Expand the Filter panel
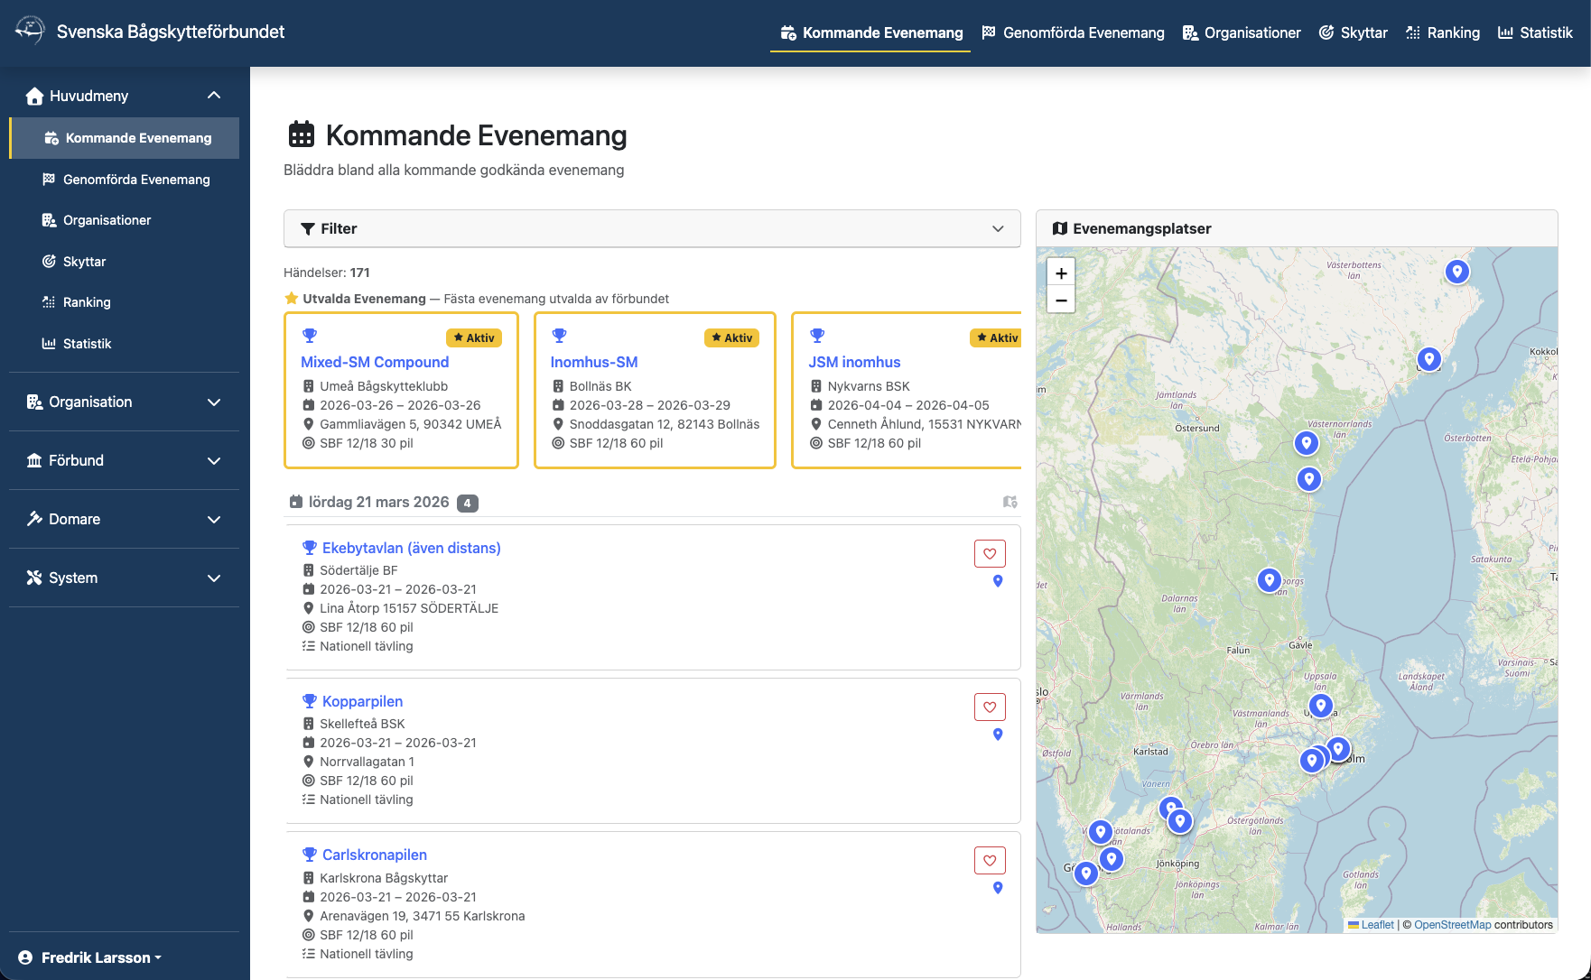This screenshot has width=1591, height=980. pyautogui.click(x=652, y=229)
